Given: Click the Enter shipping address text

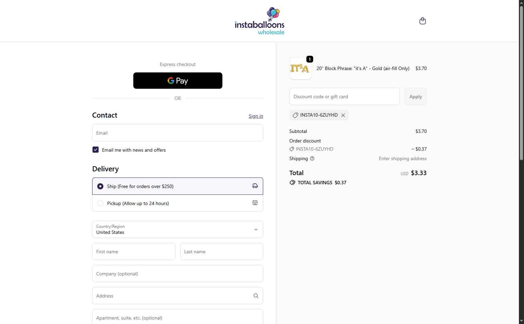Looking at the screenshot, I should pyautogui.click(x=403, y=158).
